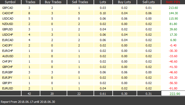
Task: Sort by the red Nett PIPs header
Action: [173, 2]
